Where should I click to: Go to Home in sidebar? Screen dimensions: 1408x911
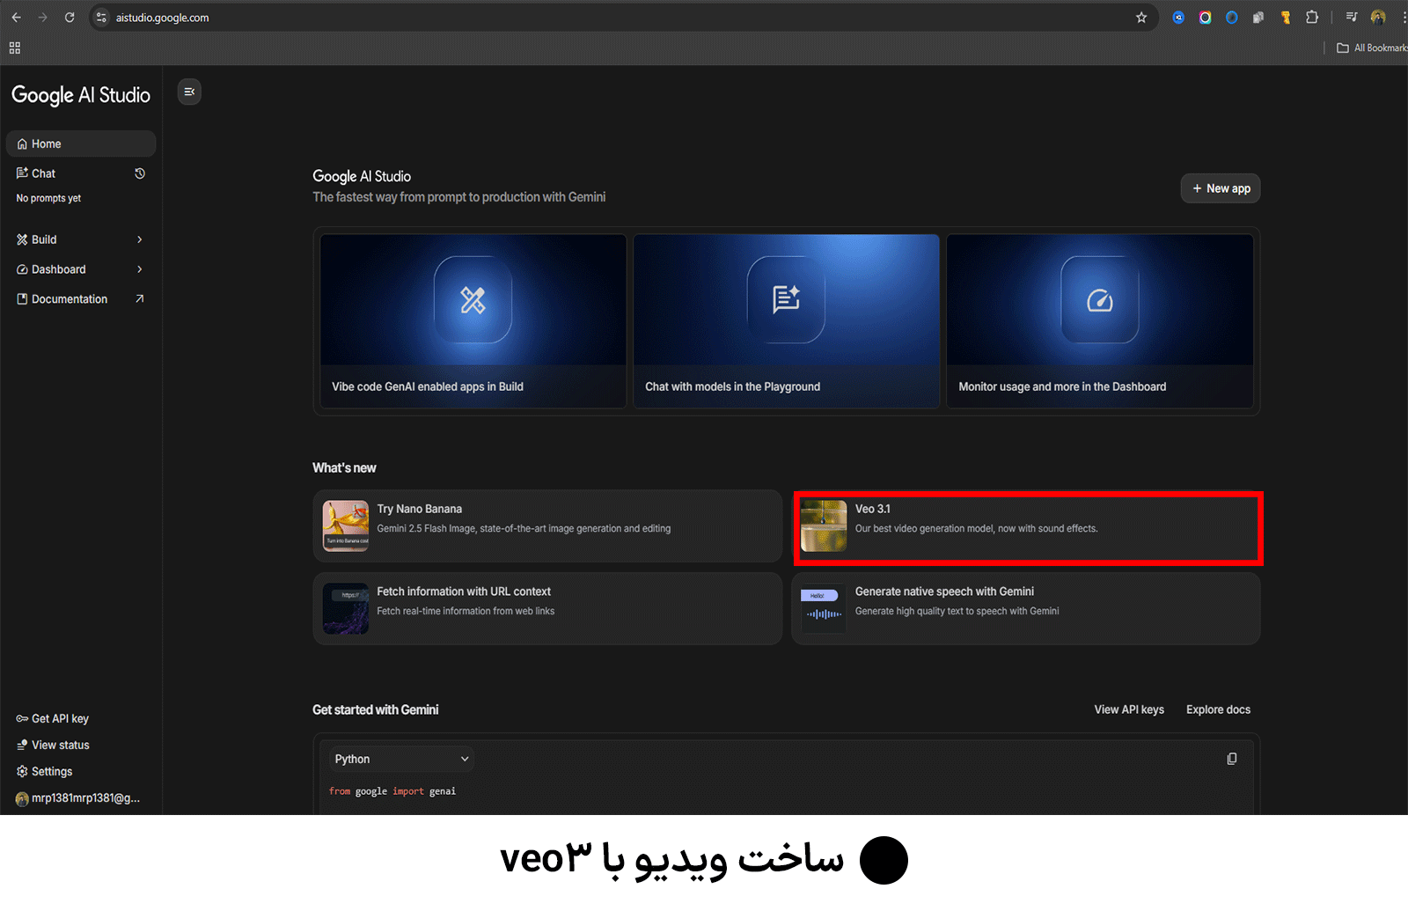46,143
